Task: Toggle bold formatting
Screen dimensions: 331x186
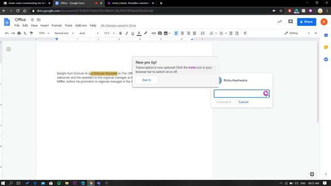Action: 121,33
